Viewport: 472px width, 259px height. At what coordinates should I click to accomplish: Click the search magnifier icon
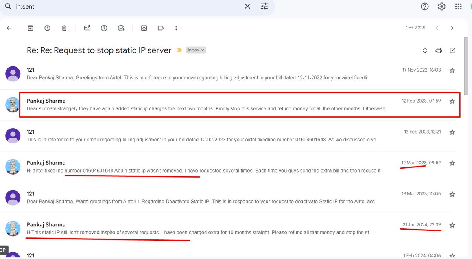pos(8,6)
